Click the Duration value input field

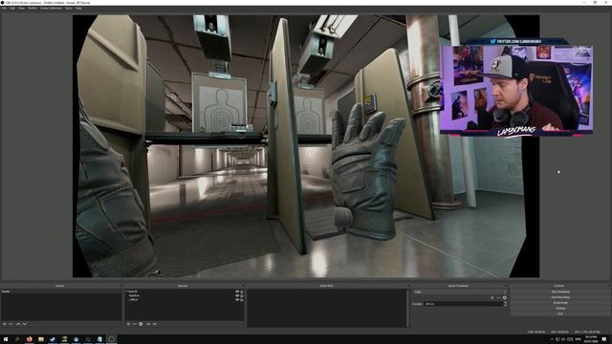(464, 304)
